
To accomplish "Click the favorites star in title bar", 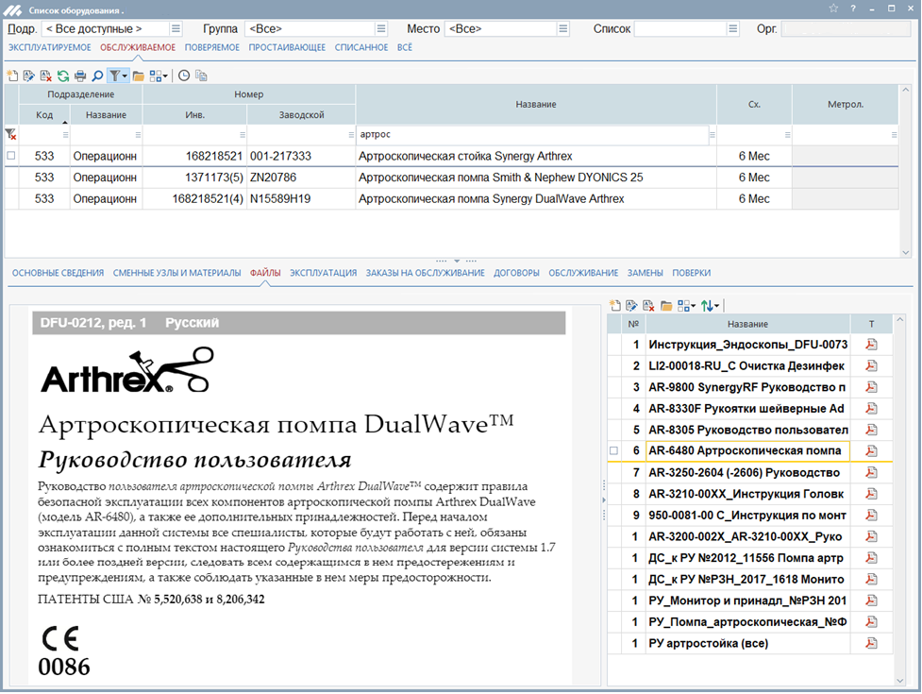I will coord(833,8).
